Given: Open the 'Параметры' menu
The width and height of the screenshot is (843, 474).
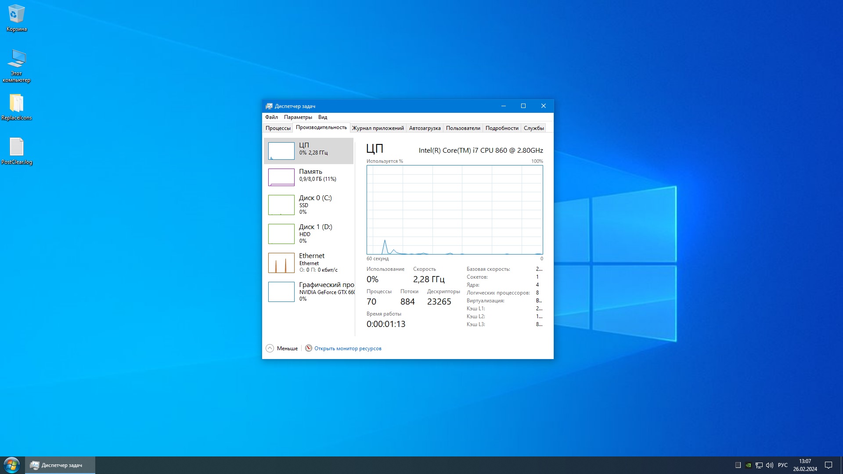Looking at the screenshot, I should point(298,117).
